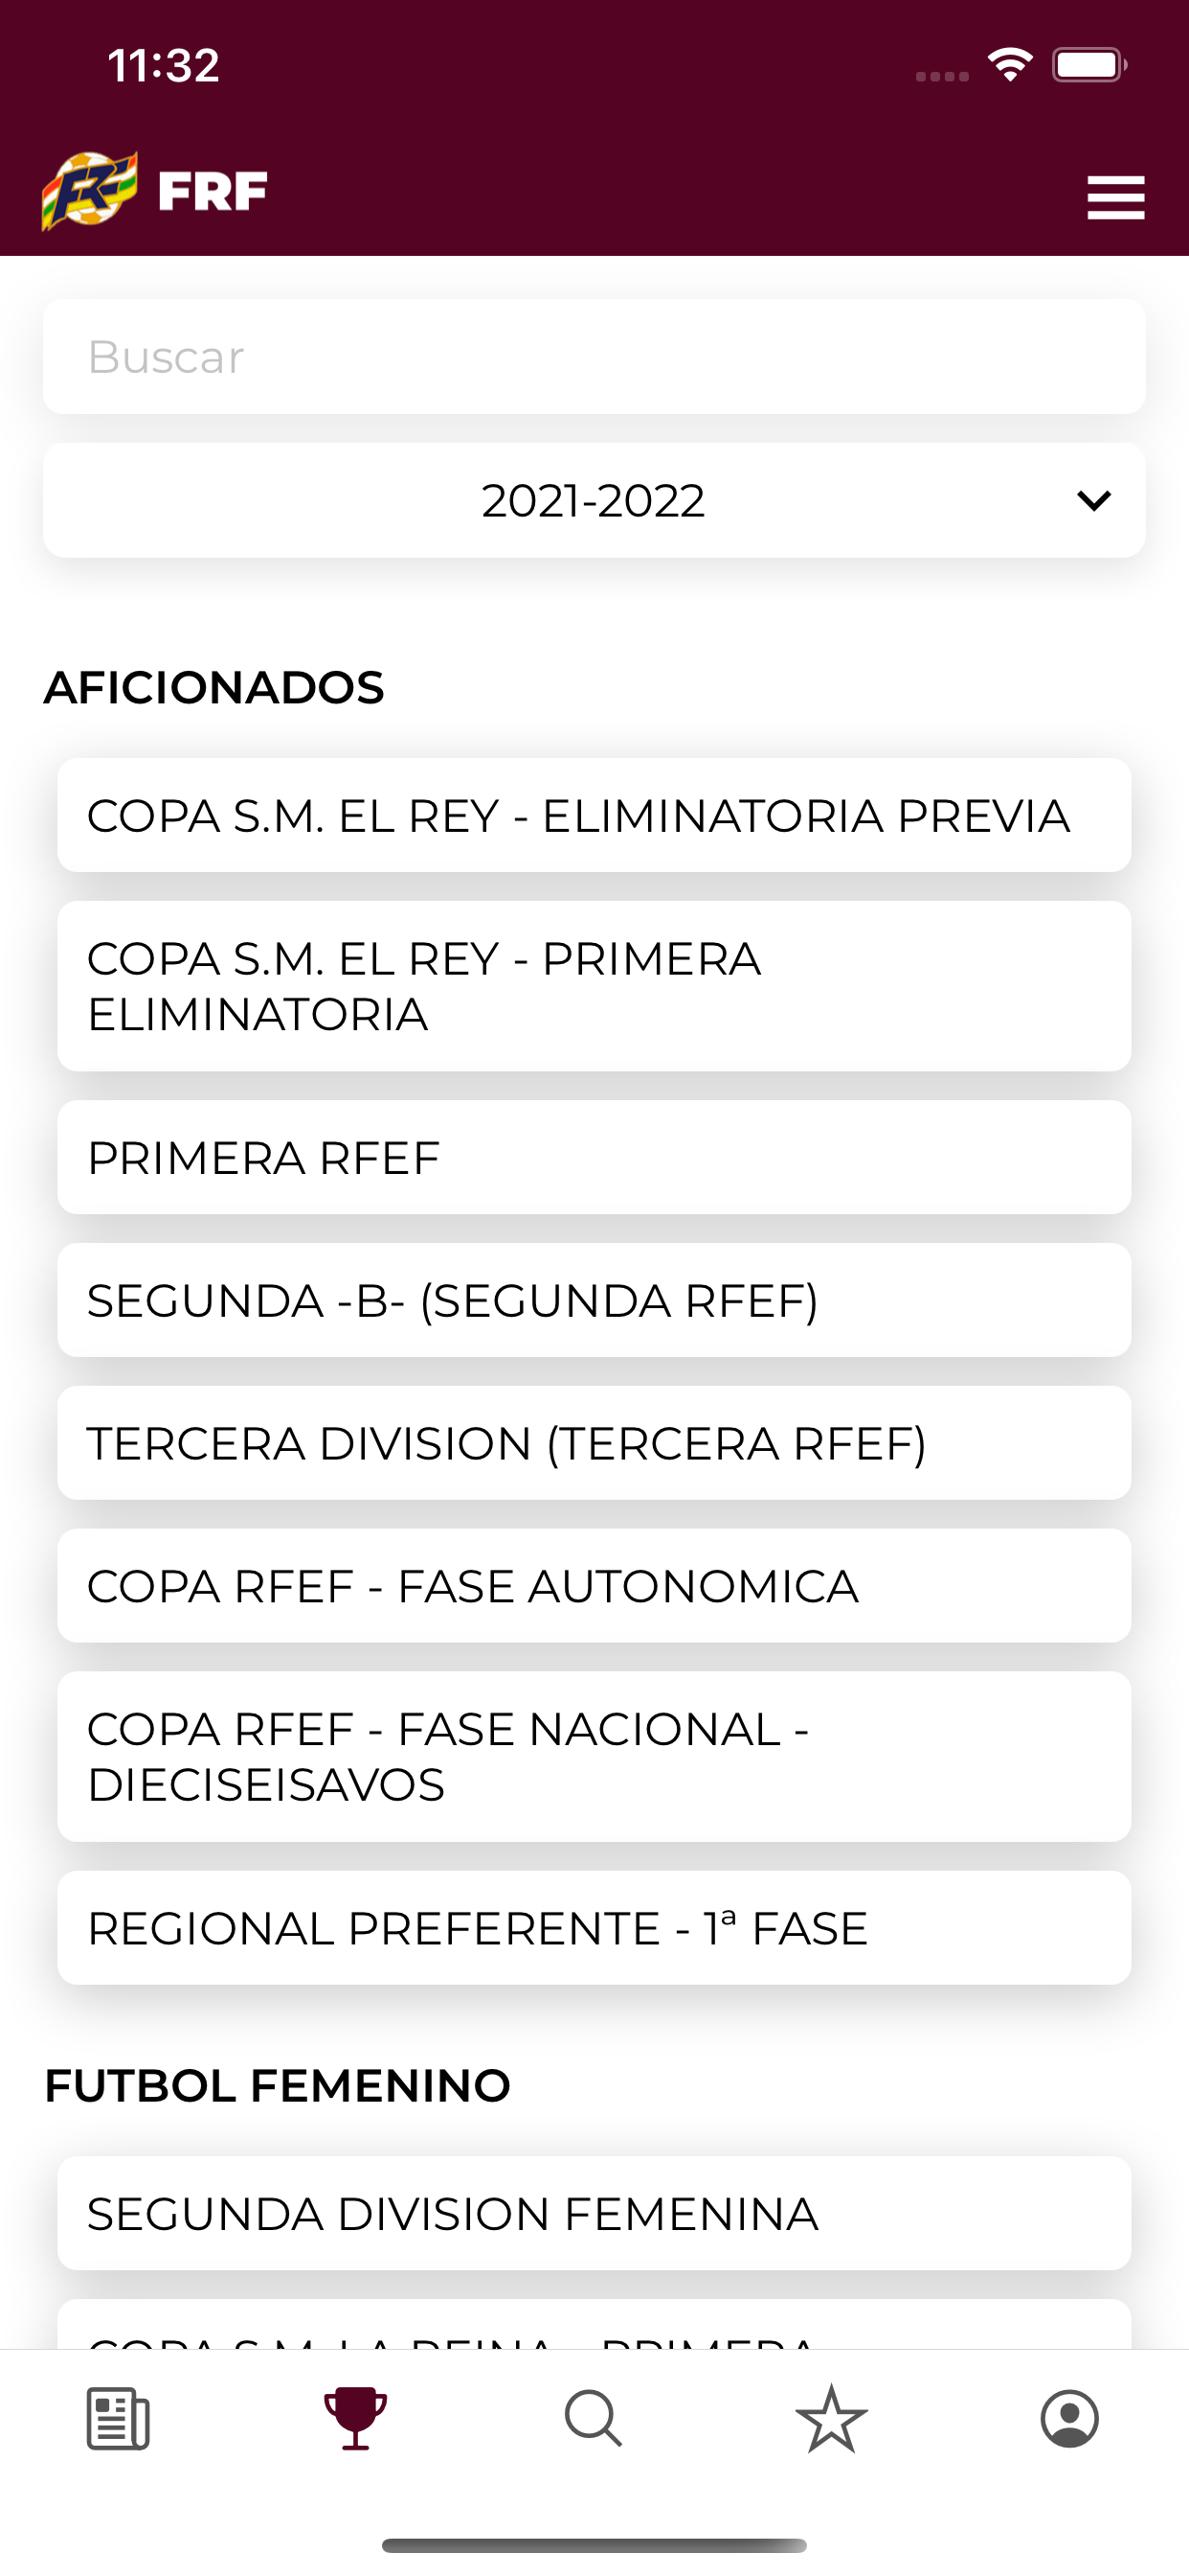1189x2576 pixels.
Task: Open Copa S.M. El Rey Eliminatoria Previa
Action: [594, 815]
